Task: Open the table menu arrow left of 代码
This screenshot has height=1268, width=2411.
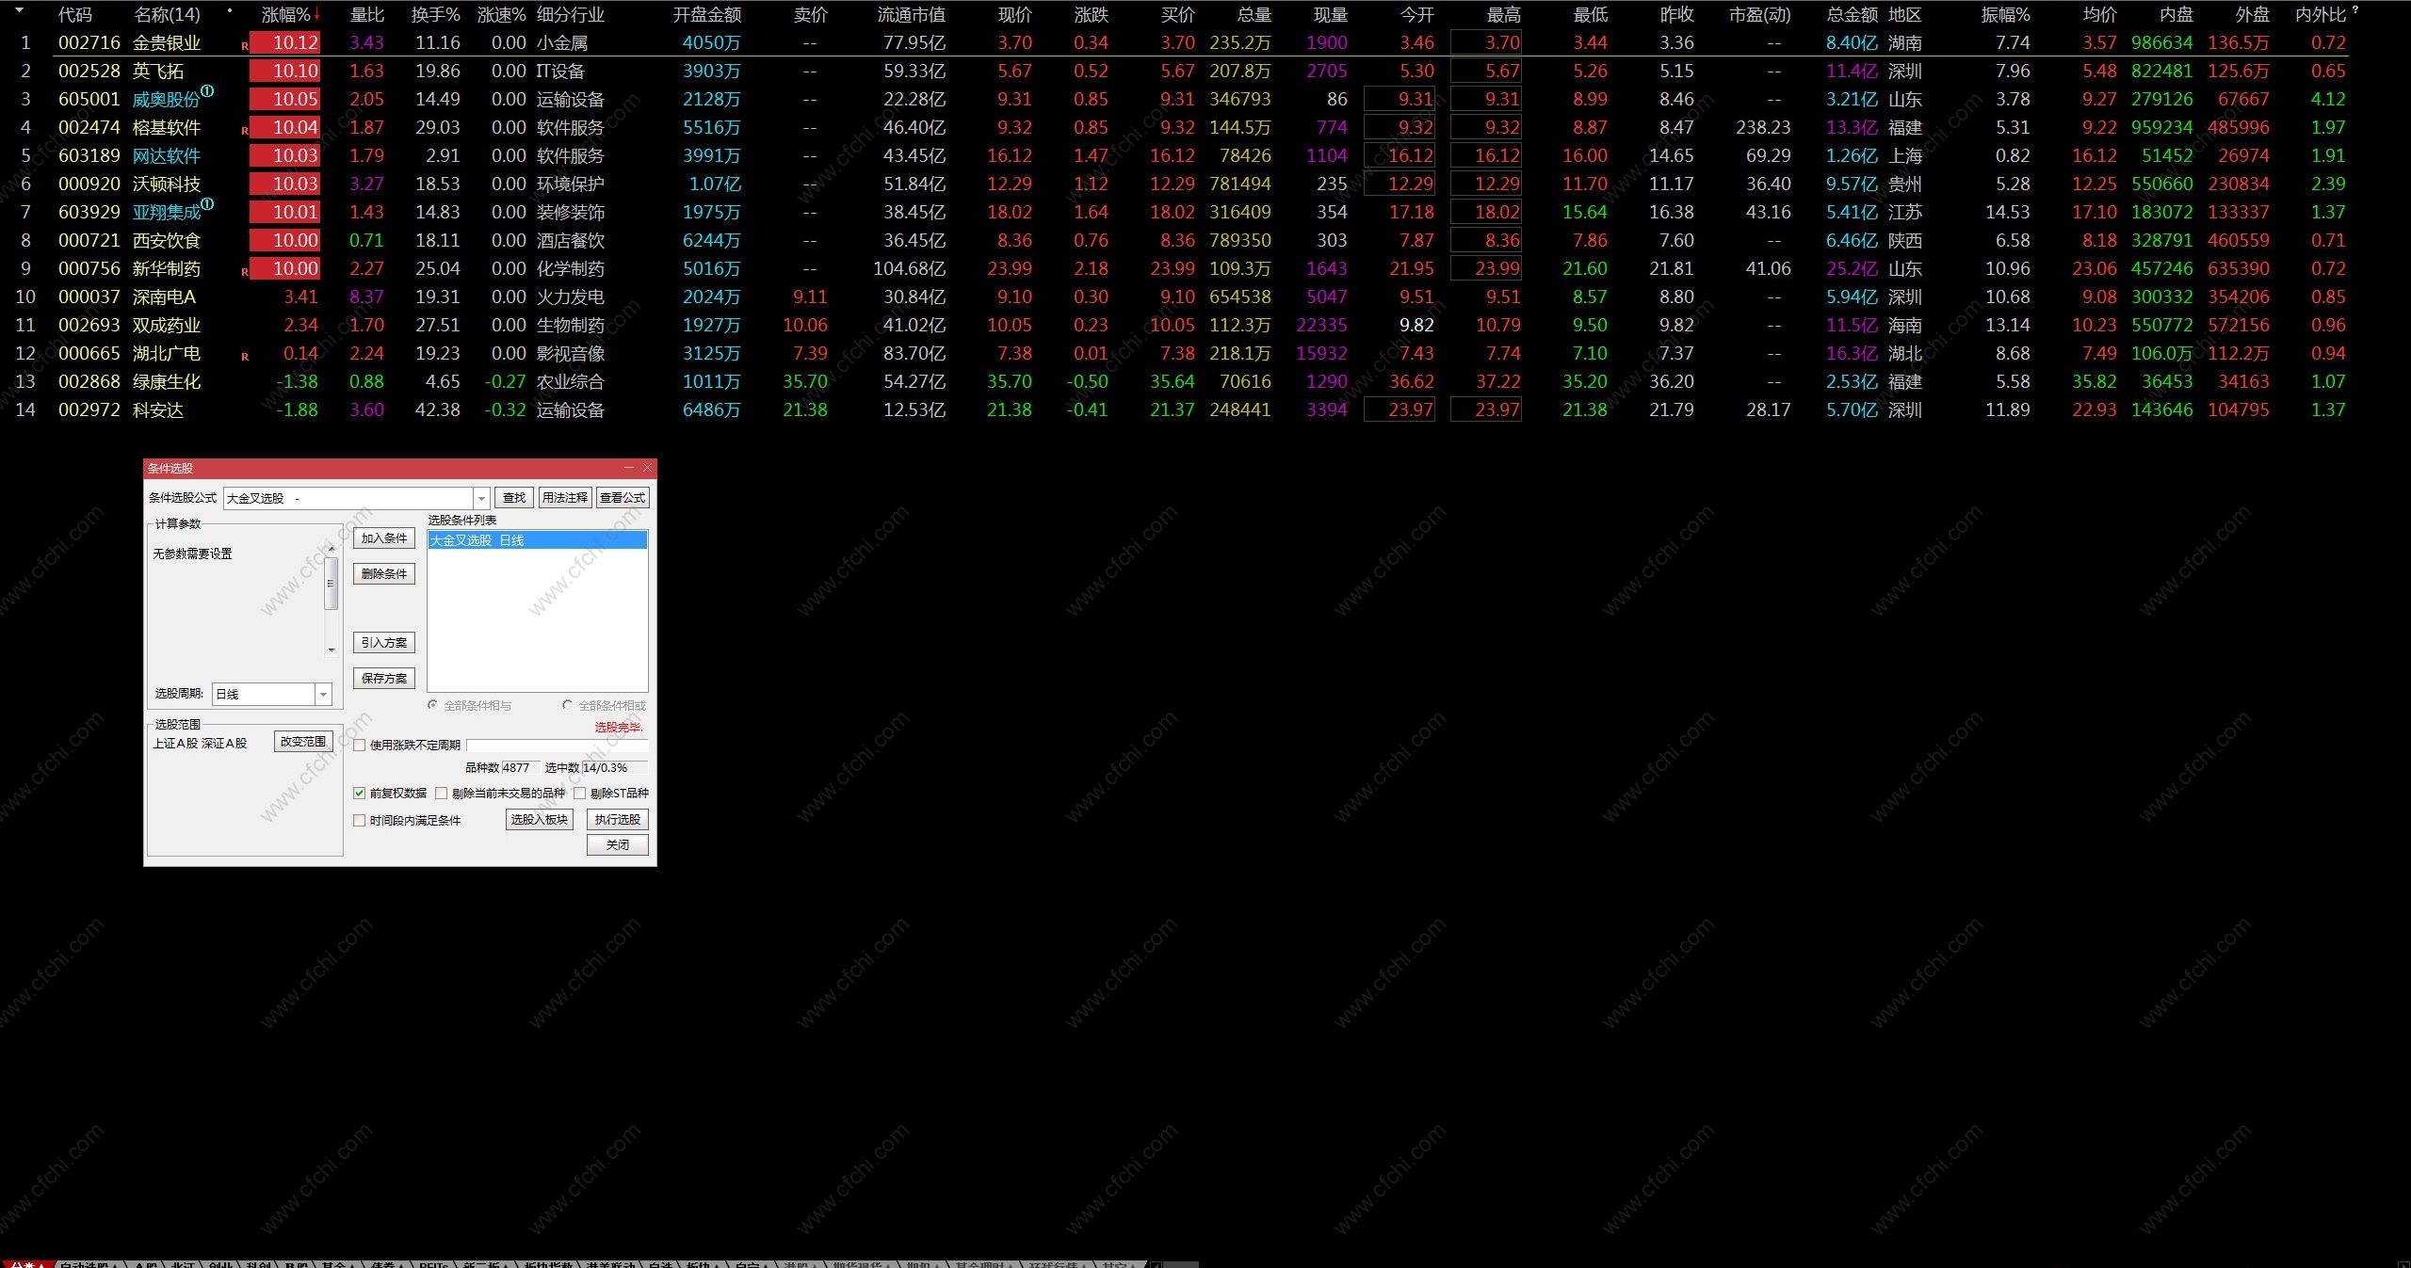Action: [19, 11]
